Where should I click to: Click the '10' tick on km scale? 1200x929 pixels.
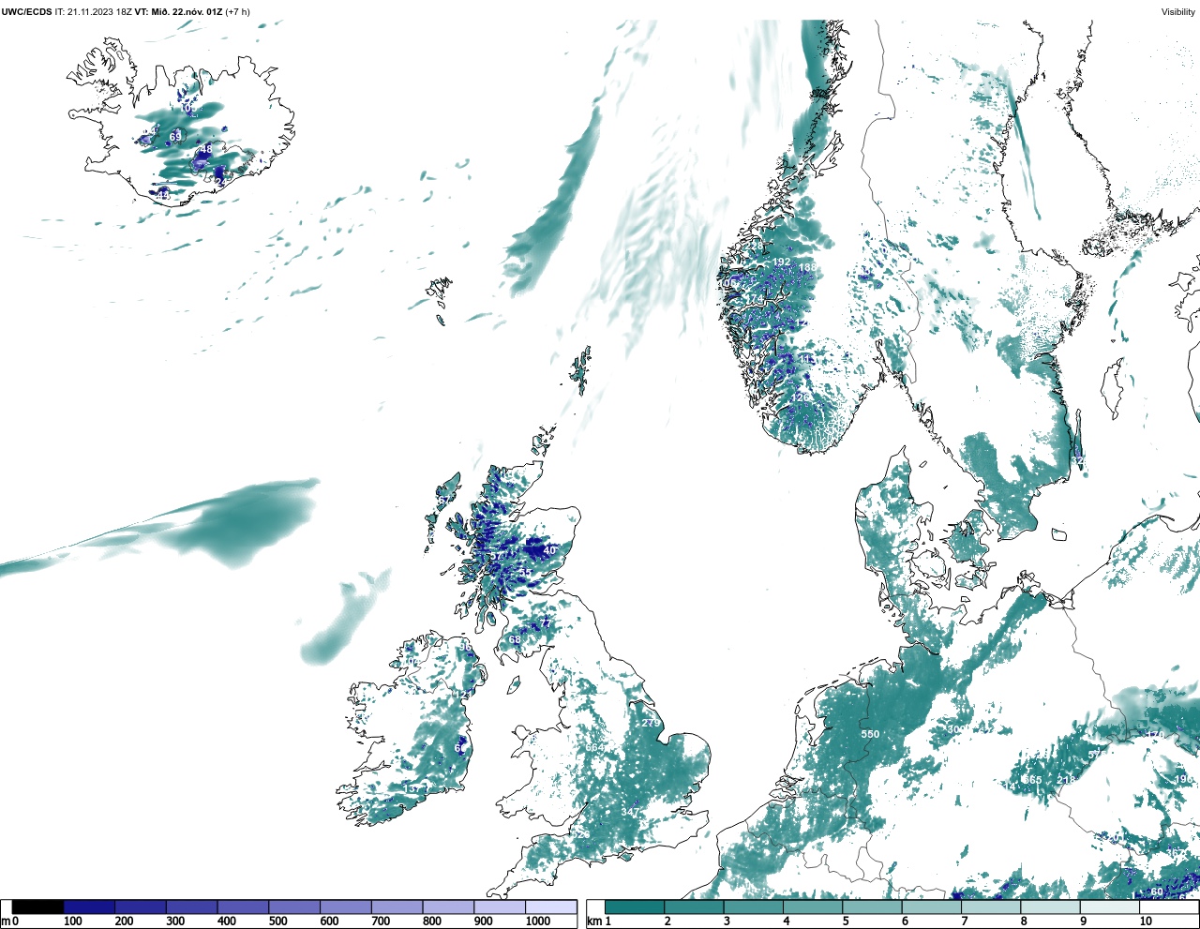pyautogui.click(x=1146, y=922)
